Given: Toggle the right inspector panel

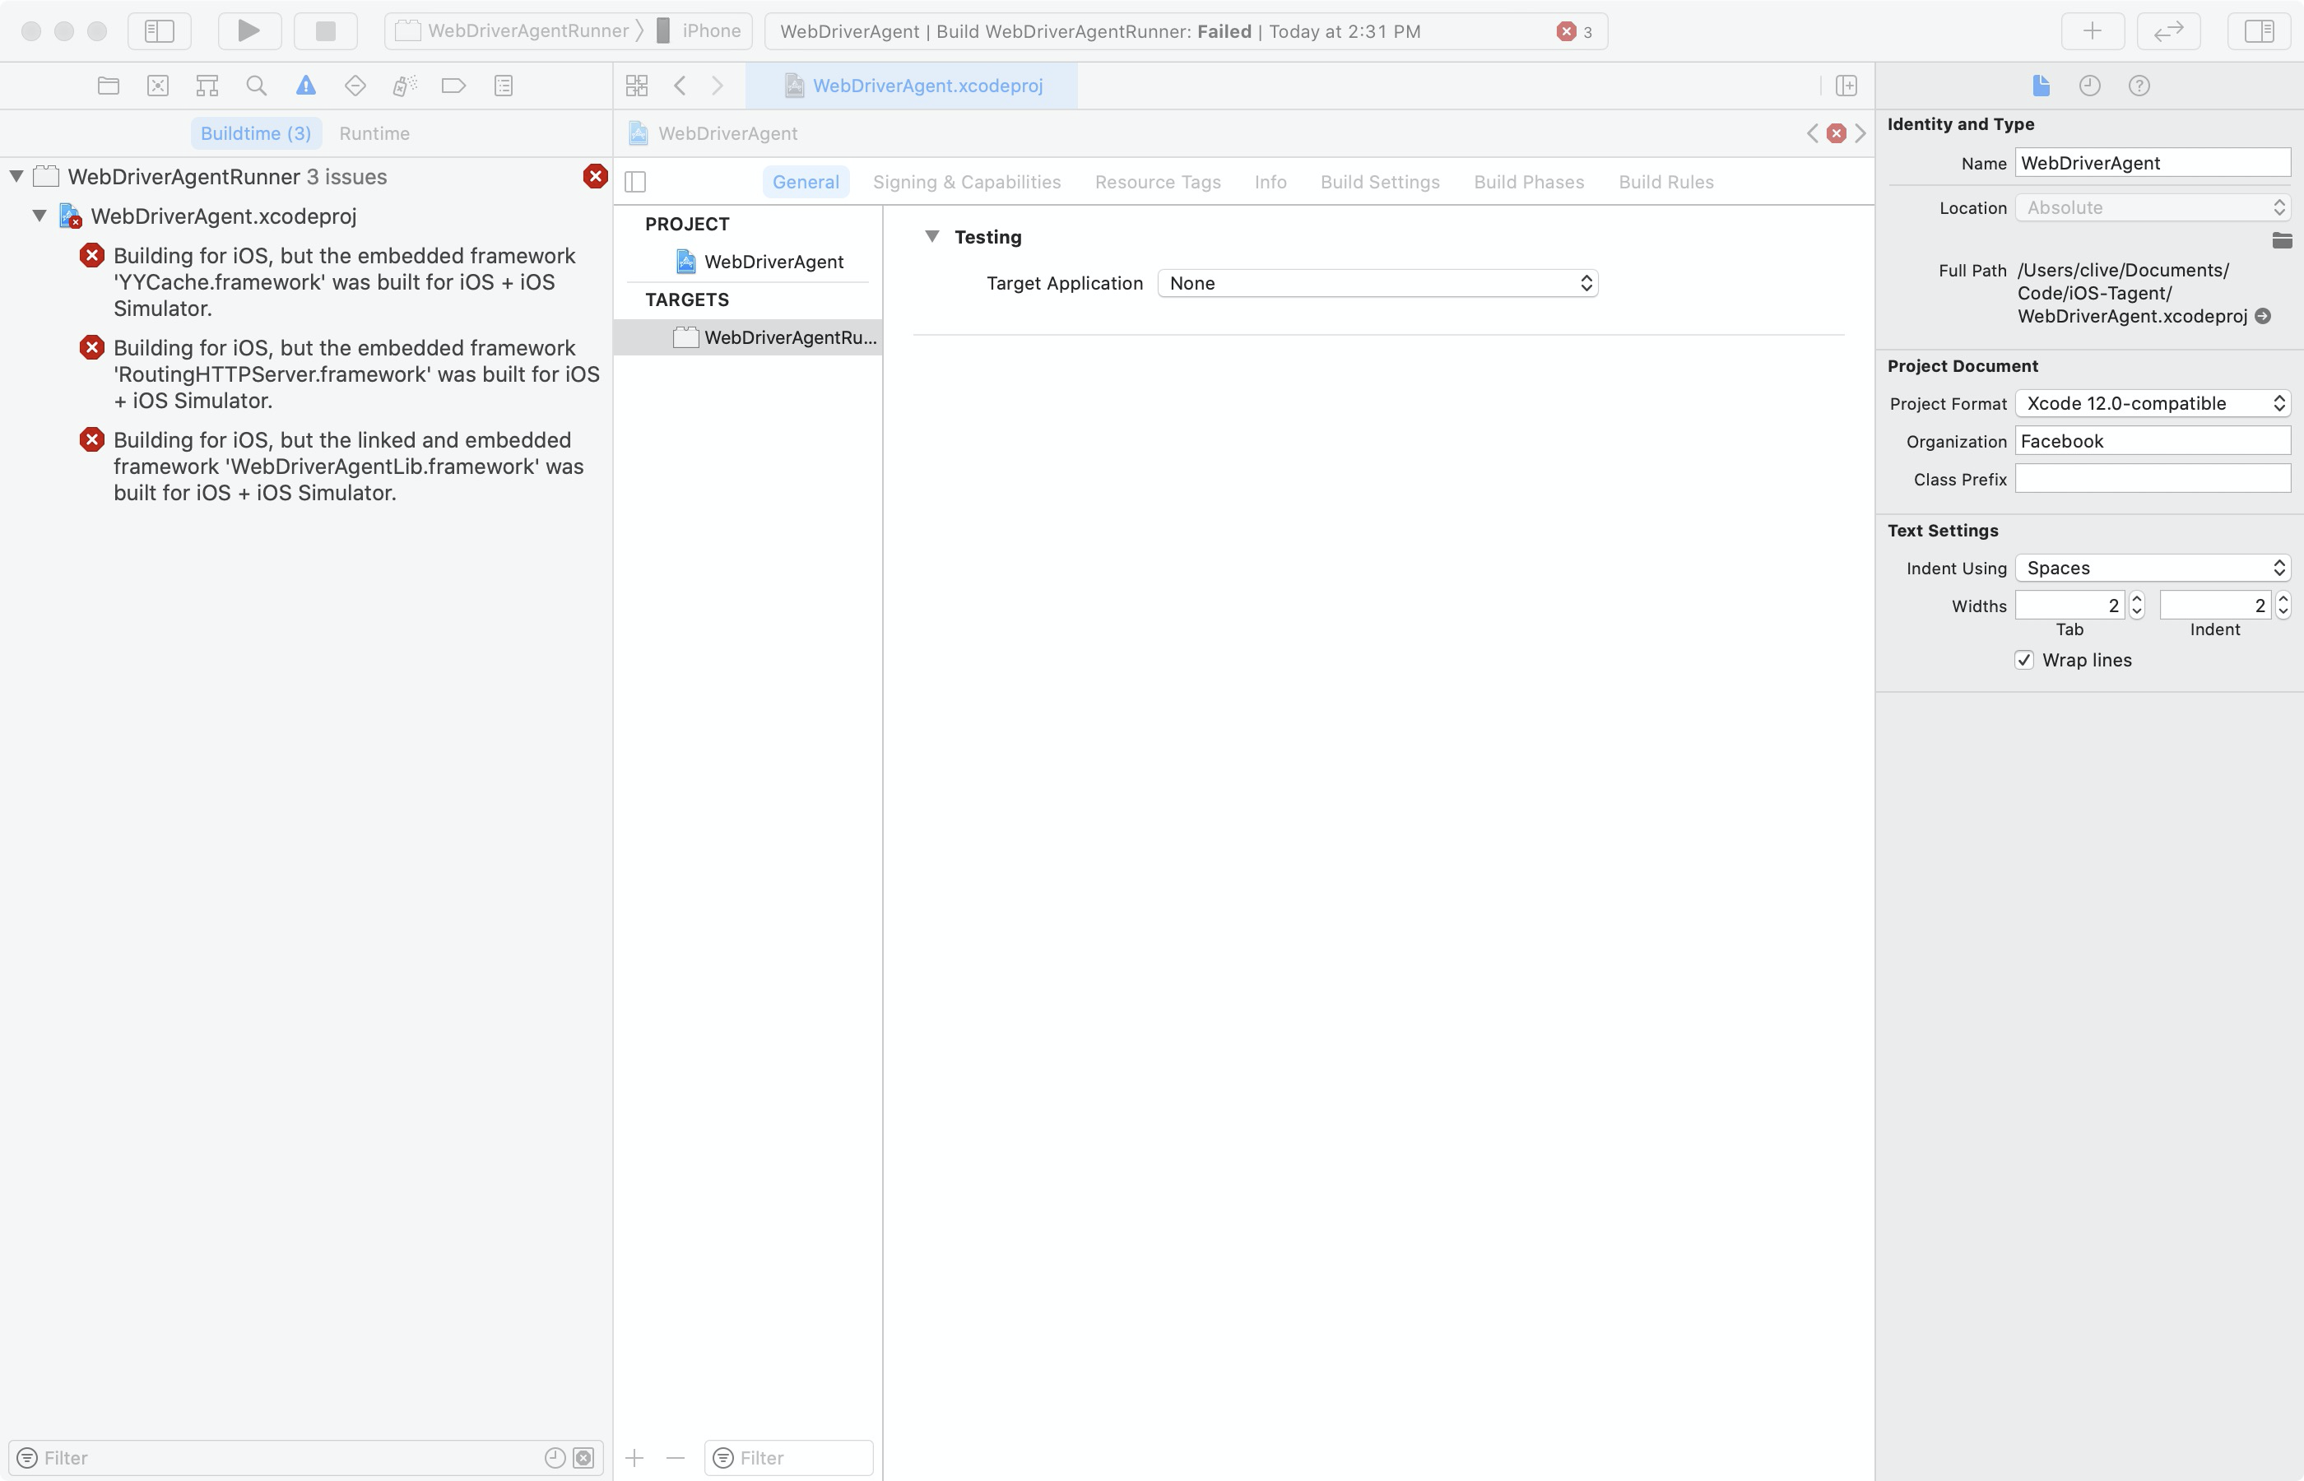Looking at the screenshot, I should [x=2258, y=30].
